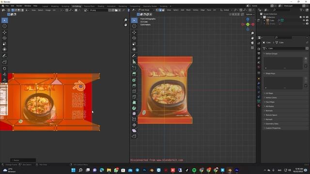Toggle render camera icon for Cube
This screenshot has height=174, width=310.
pyautogui.click(x=307, y=20)
